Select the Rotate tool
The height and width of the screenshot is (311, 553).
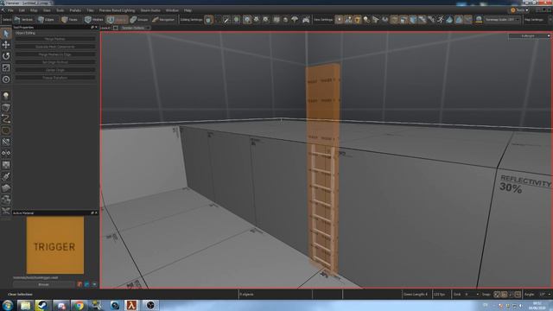pos(6,56)
